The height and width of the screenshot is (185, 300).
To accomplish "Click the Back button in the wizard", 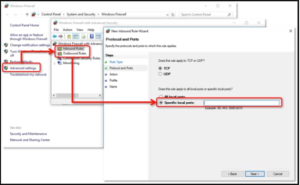I will [232, 174].
